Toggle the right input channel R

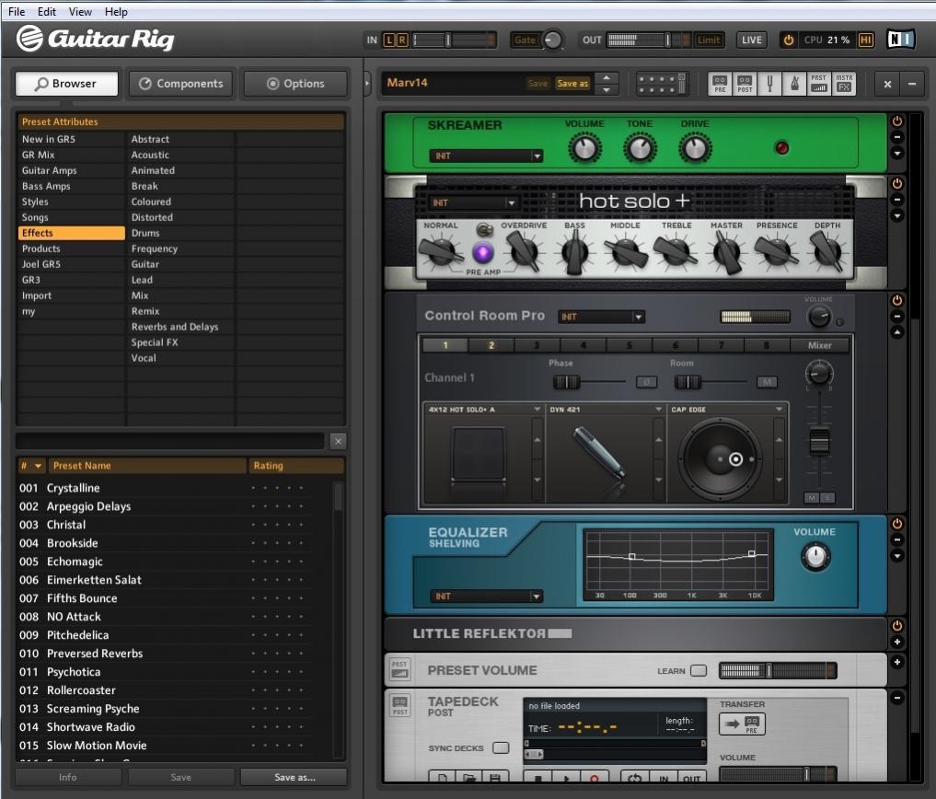(402, 40)
